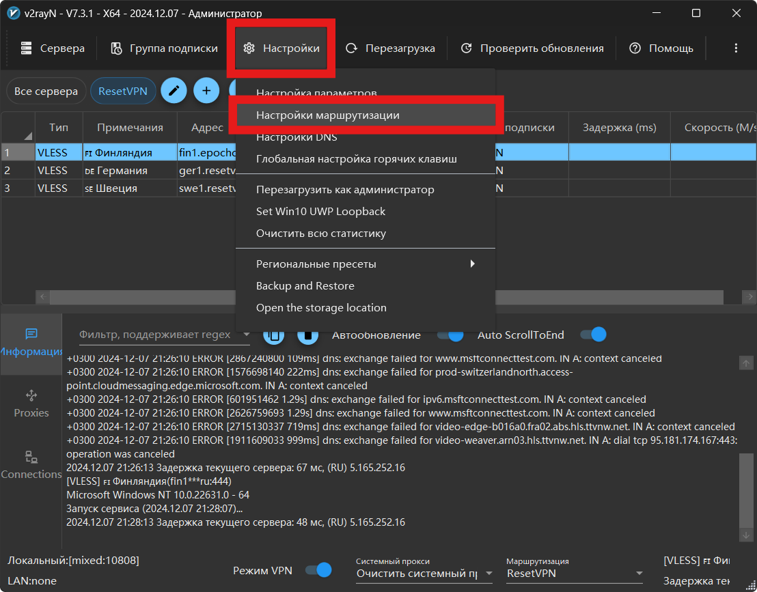Open the Информация log tab
757x592 pixels.
31,342
